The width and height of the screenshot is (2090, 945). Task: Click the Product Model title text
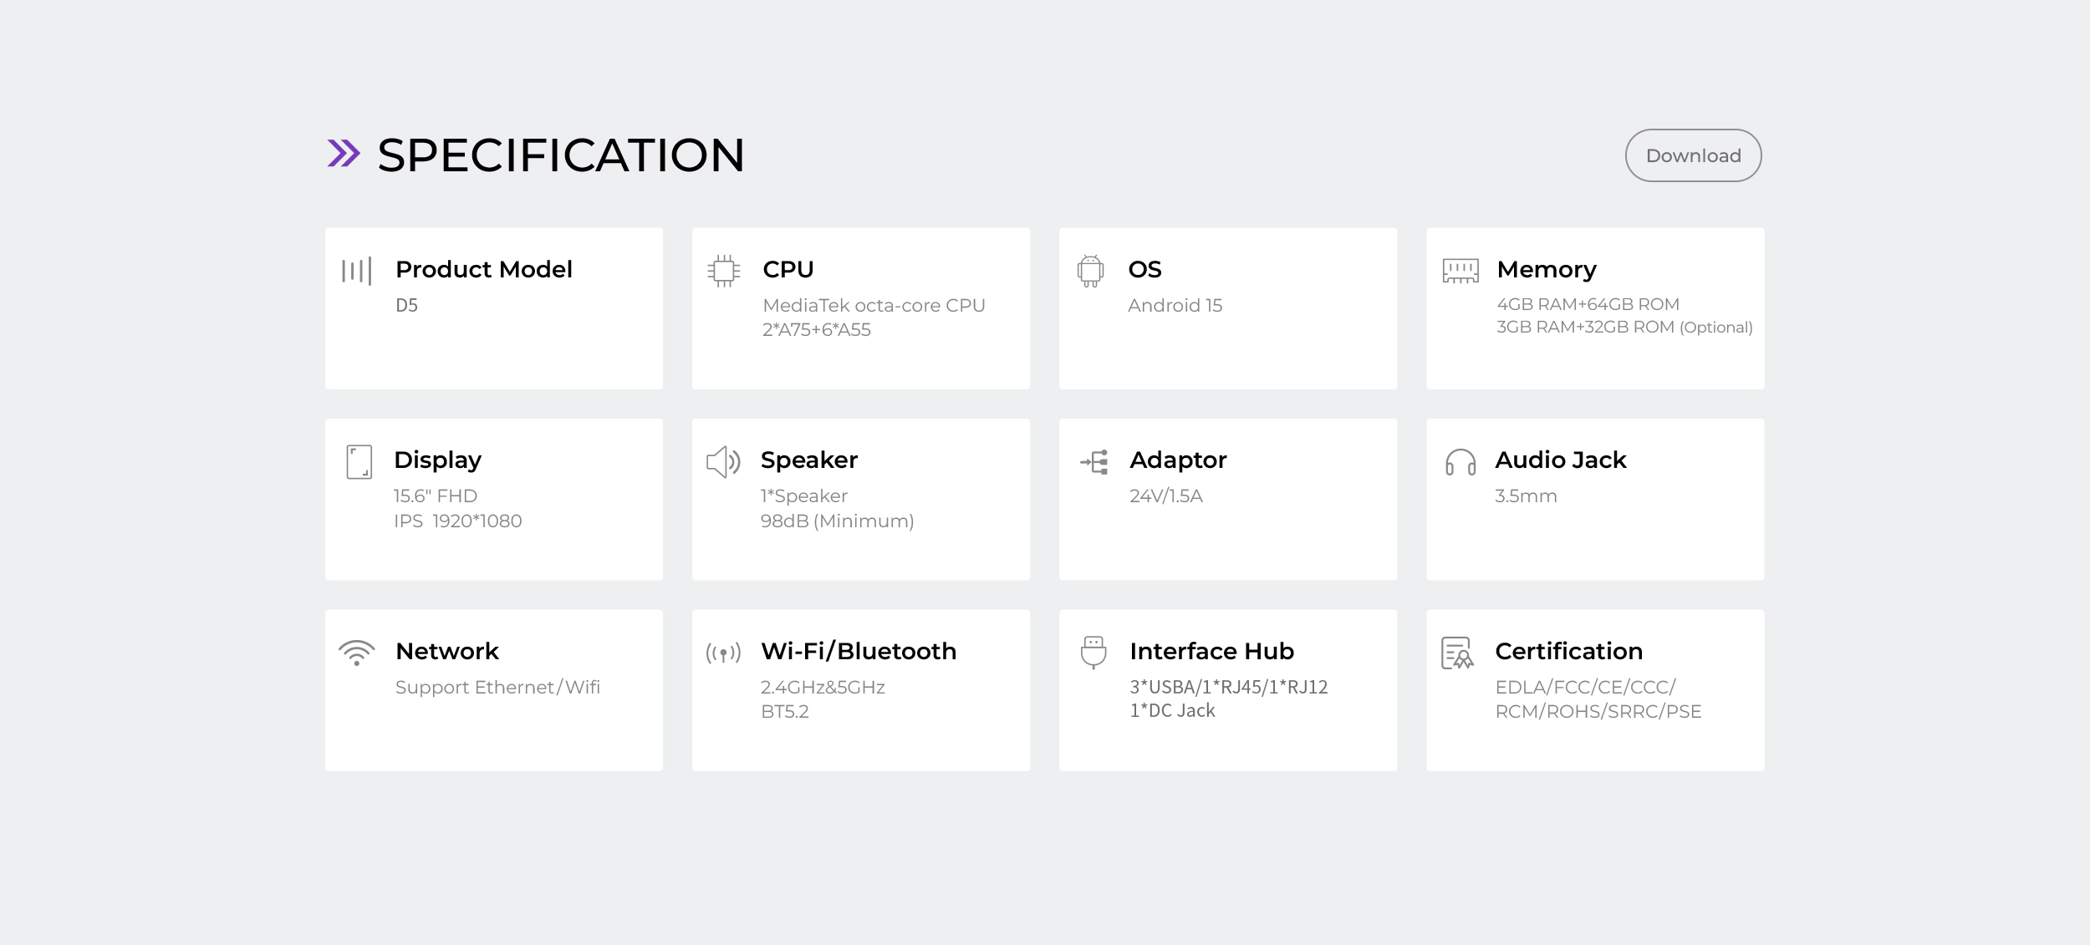(483, 269)
